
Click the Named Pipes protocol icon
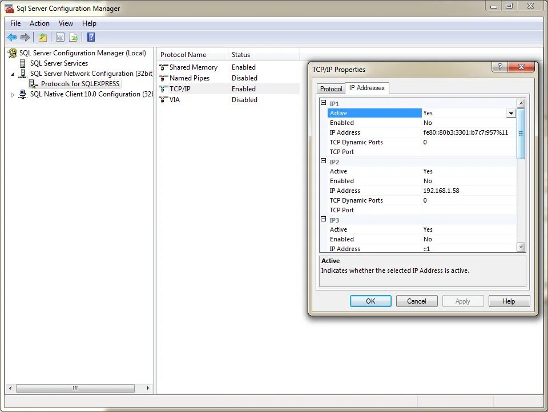pyautogui.click(x=164, y=78)
